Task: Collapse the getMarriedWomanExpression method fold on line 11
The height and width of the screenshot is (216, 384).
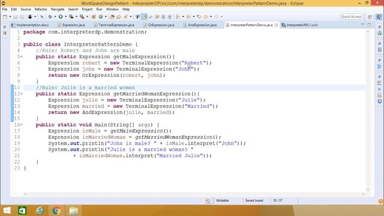Action: (22, 94)
